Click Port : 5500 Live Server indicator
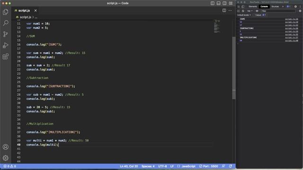This screenshot has width=303, height=170. point(208,166)
